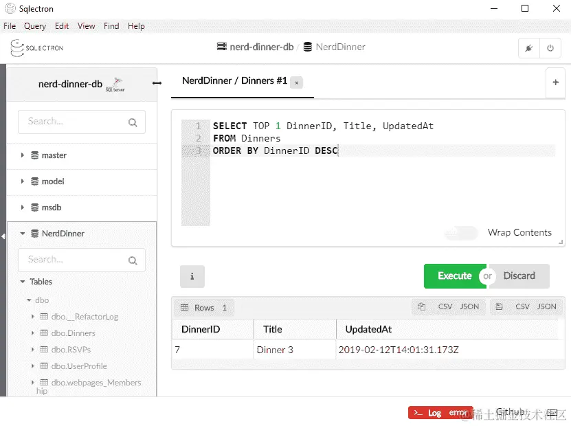571x426 pixels.
Task: Click the dbo.__RefactorLog table icon
Action: click(44, 316)
